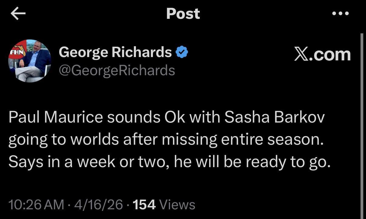Open the three-dot more options menu

pyautogui.click(x=340, y=14)
